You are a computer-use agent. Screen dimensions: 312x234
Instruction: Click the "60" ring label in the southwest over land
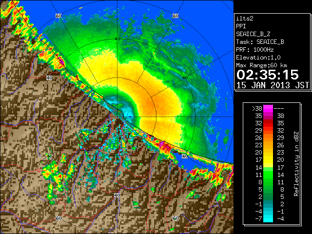58,218
